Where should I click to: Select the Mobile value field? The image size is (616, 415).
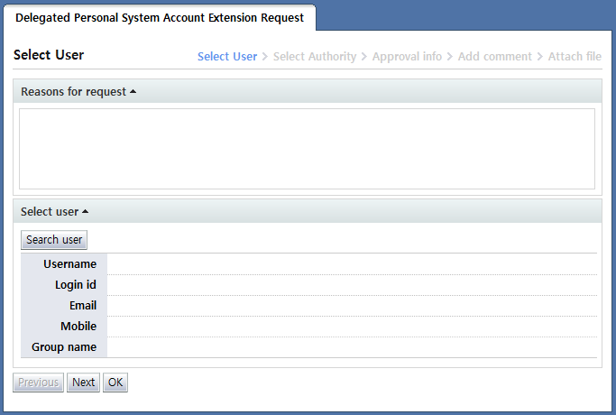click(352, 326)
